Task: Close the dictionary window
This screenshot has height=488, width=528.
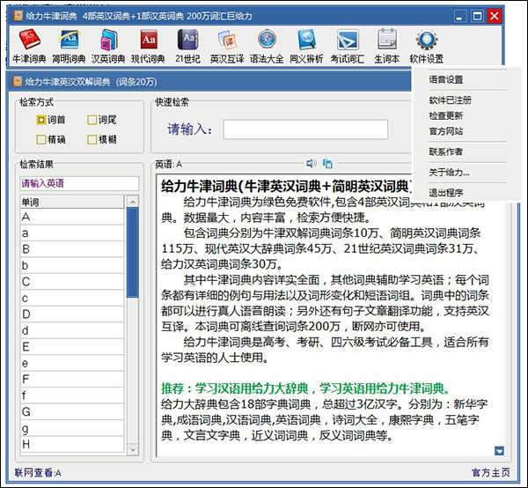Action: [x=495, y=16]
